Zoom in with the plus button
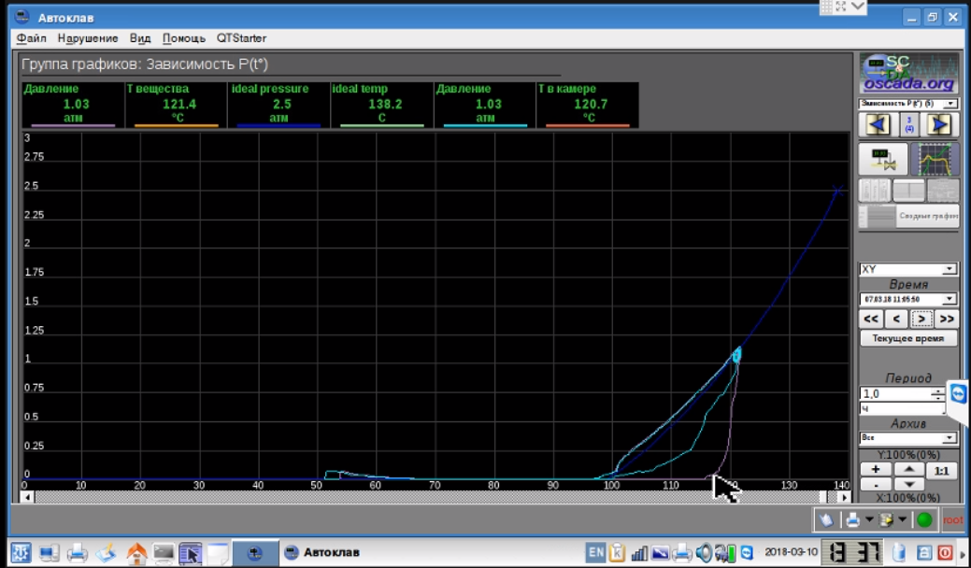This screenshot has width=971, height=568. 876,470
